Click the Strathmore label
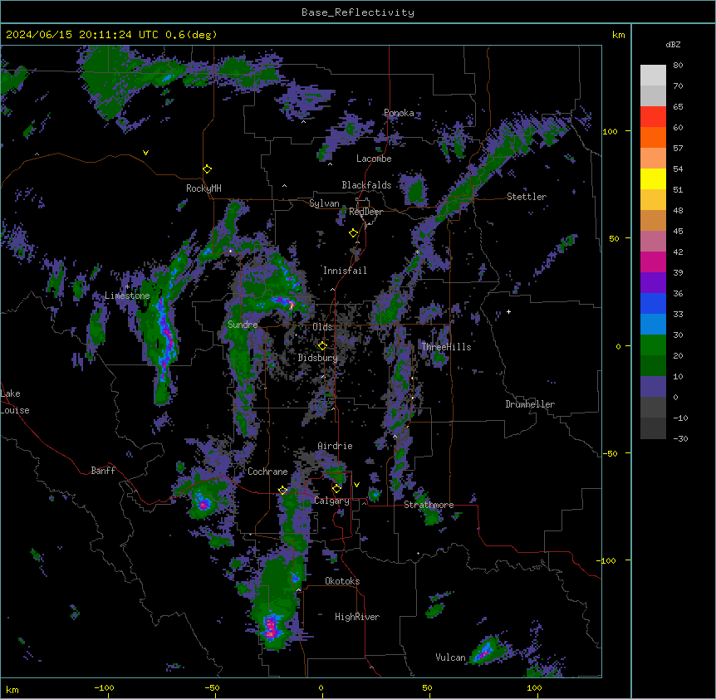This screenshot has width=716, height=699. [429, 505]
